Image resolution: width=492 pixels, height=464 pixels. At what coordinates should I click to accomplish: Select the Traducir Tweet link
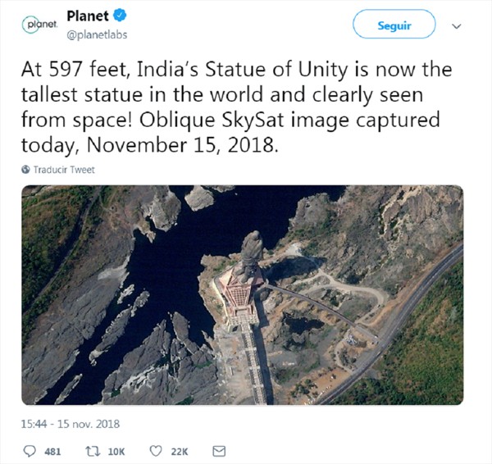point(64,170)
